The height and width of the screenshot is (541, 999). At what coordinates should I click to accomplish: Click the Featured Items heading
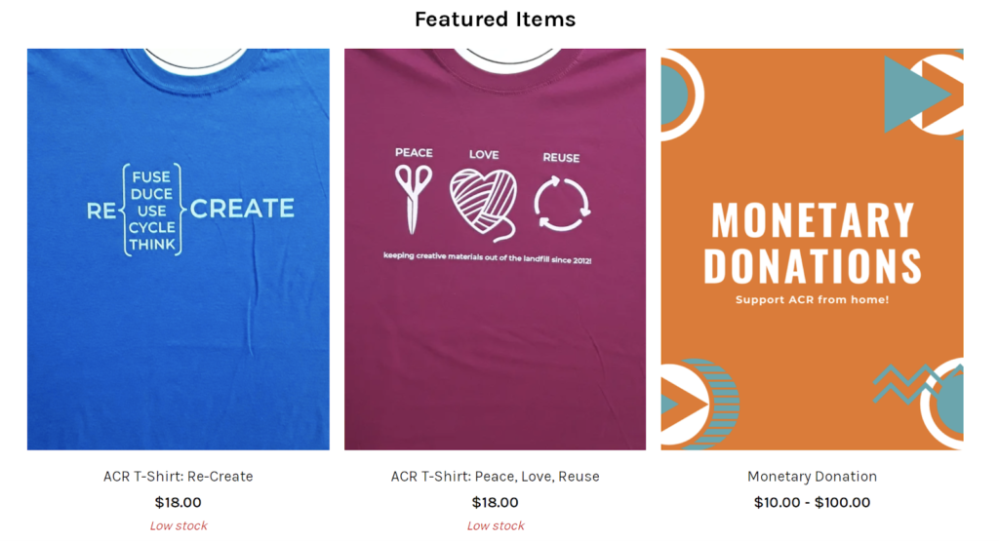coord(495,19)
